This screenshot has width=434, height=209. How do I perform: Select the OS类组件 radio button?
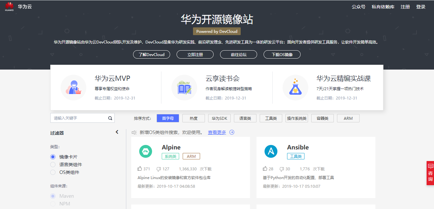tap(53, 172)
